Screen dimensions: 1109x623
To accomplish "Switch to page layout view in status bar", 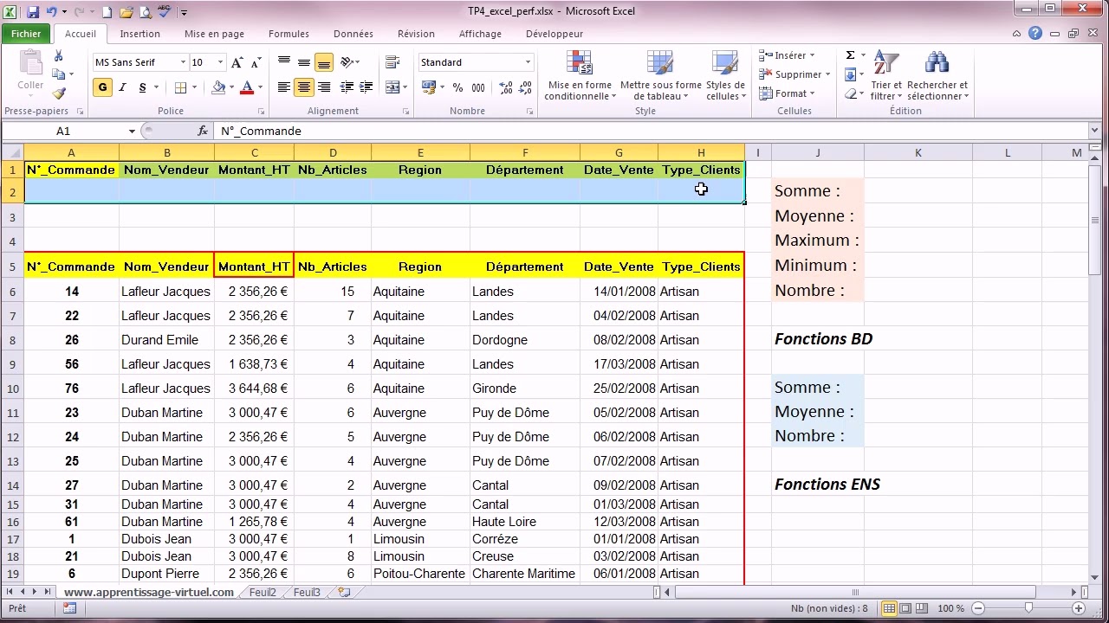I will (905, 608).
